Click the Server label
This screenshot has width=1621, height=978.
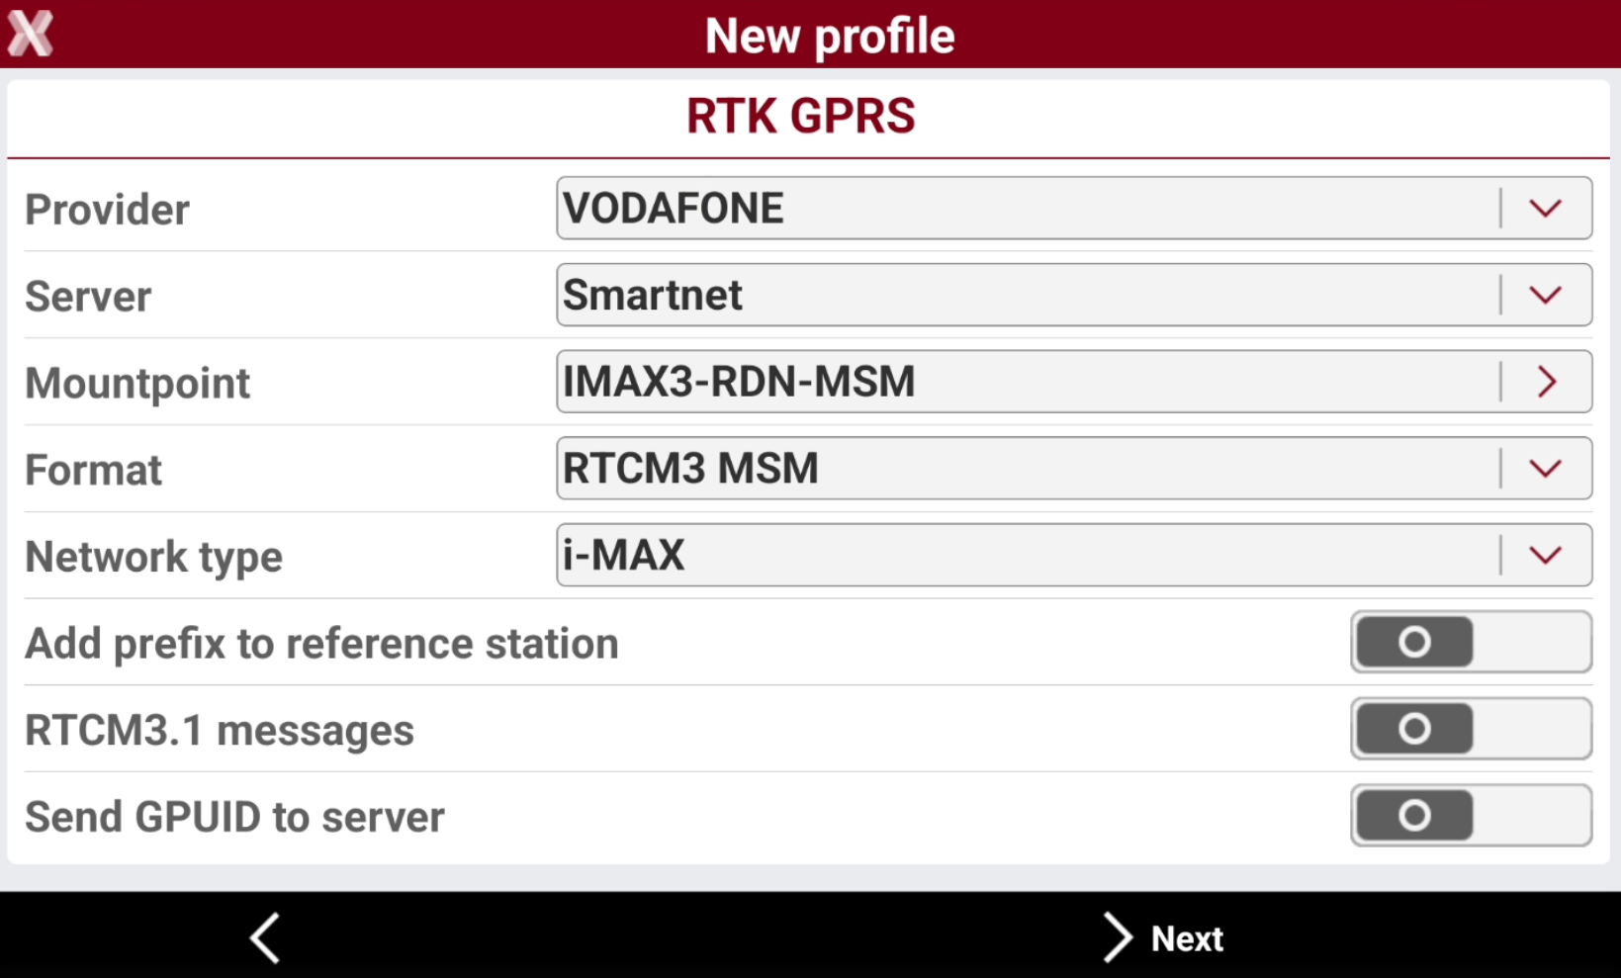point(88,297)
